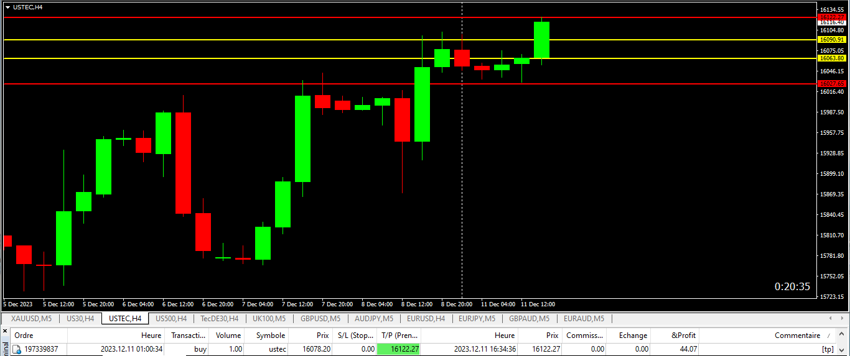Select the green T/P 16122.27 cell
Image resolution: width=850 pixels, height=356 pixels.
click(399, 349)
